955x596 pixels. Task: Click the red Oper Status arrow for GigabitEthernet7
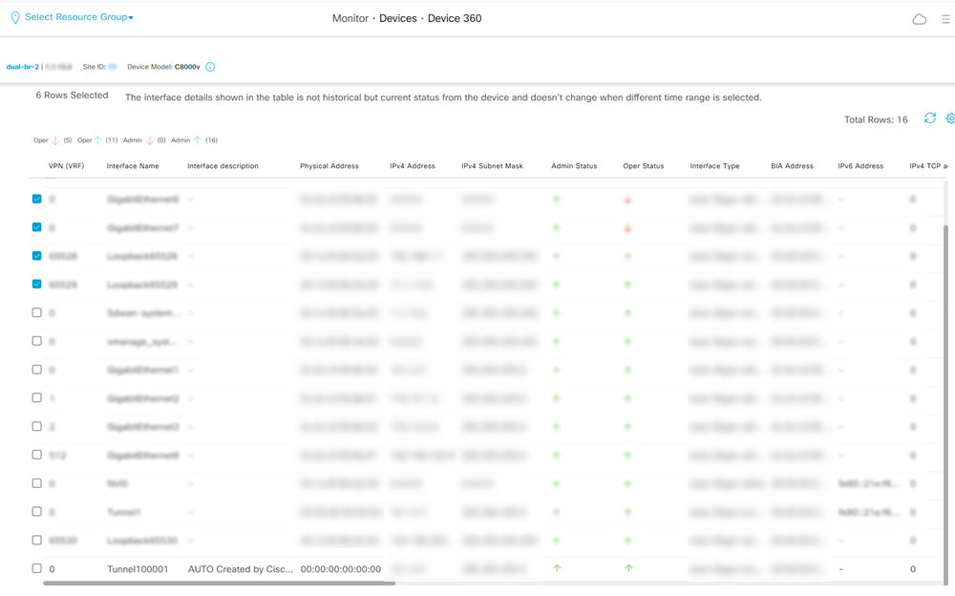point(627,227)
